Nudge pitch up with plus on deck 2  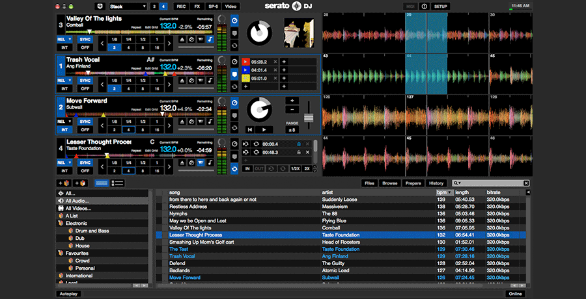tap(292, 101)
